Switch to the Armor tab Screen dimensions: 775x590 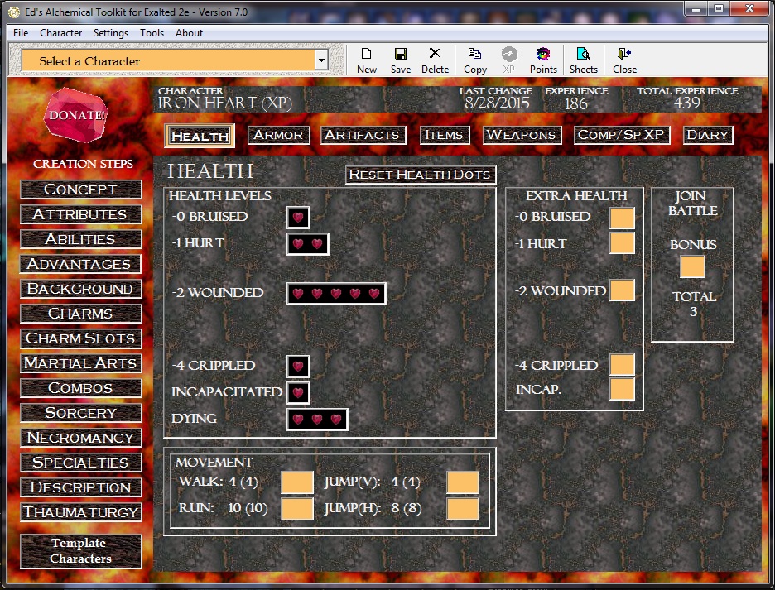[x=279, y=135]
